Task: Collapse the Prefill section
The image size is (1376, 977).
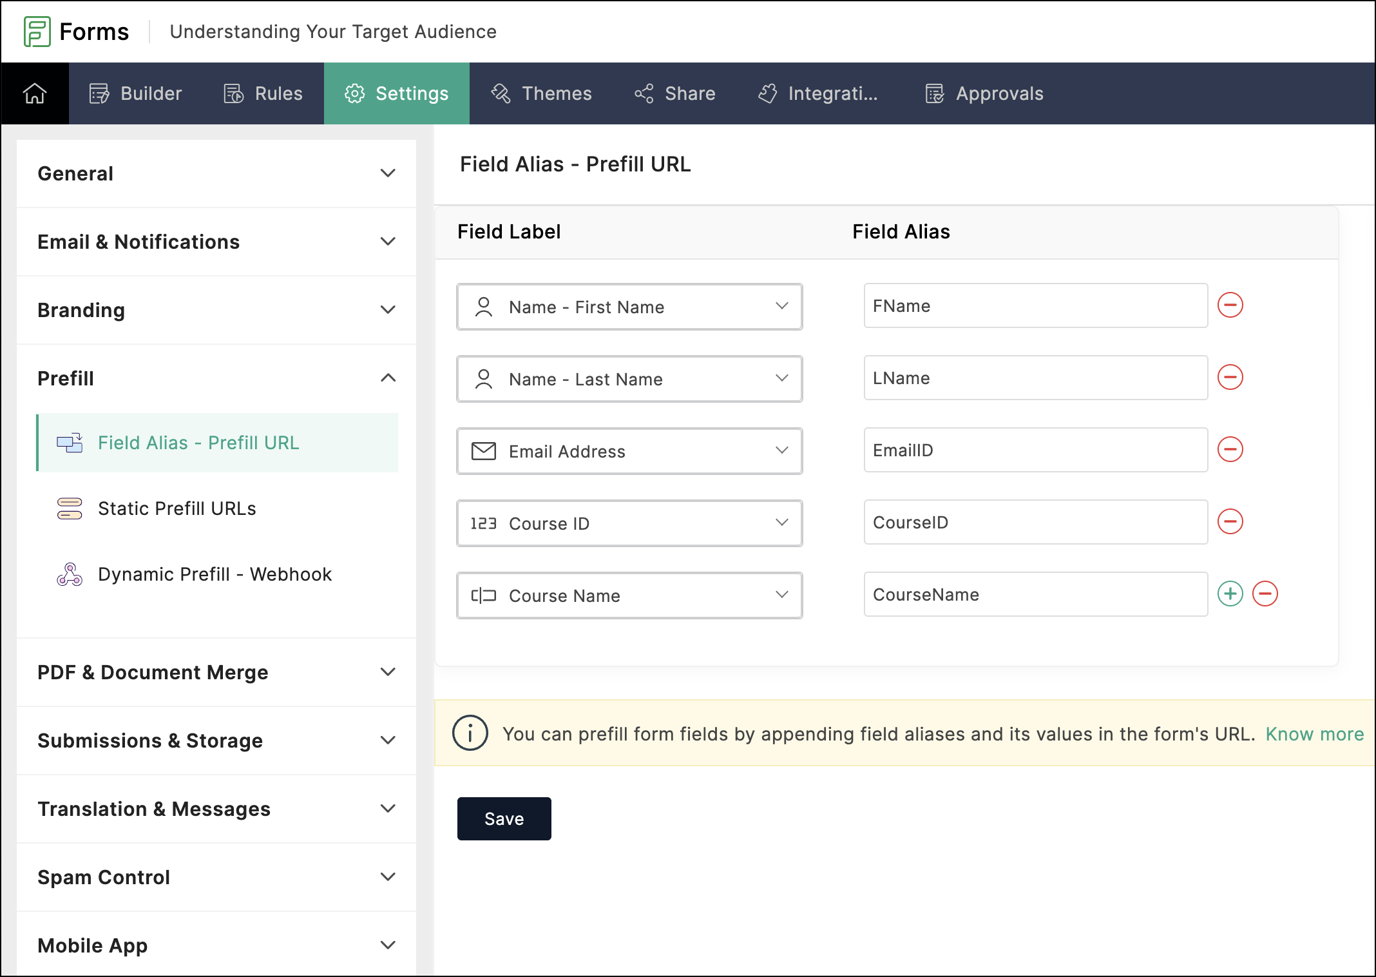Action: click(x=388, y=378)
